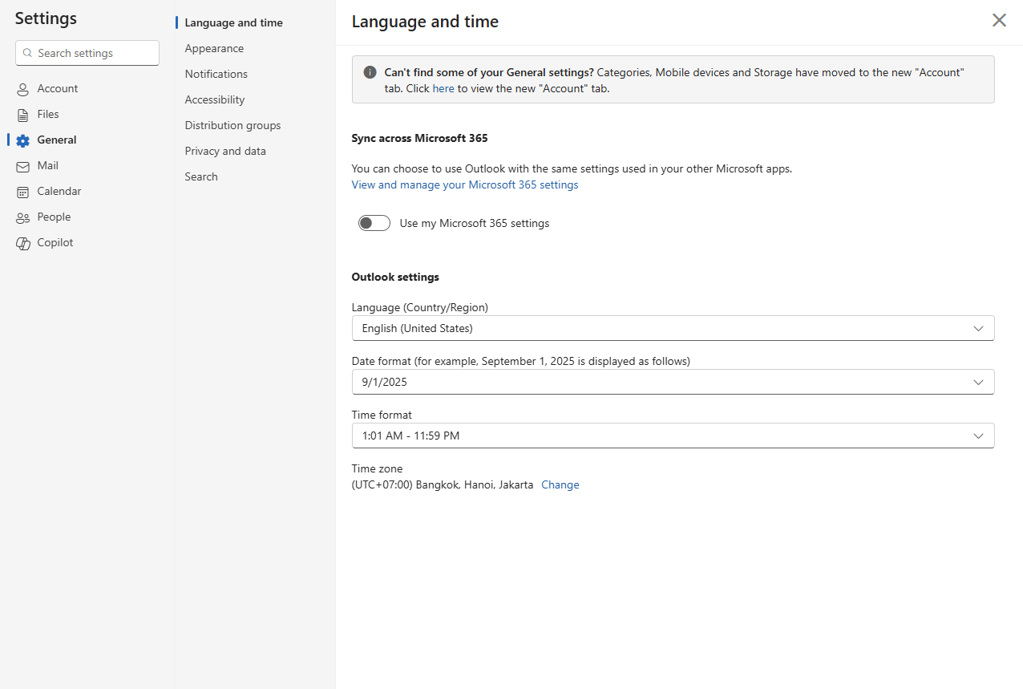Viewport: 1023px width, 689px height.
Task: Enable Use my Microsoft 365 settings toggle
Action: tap(374, 223)
